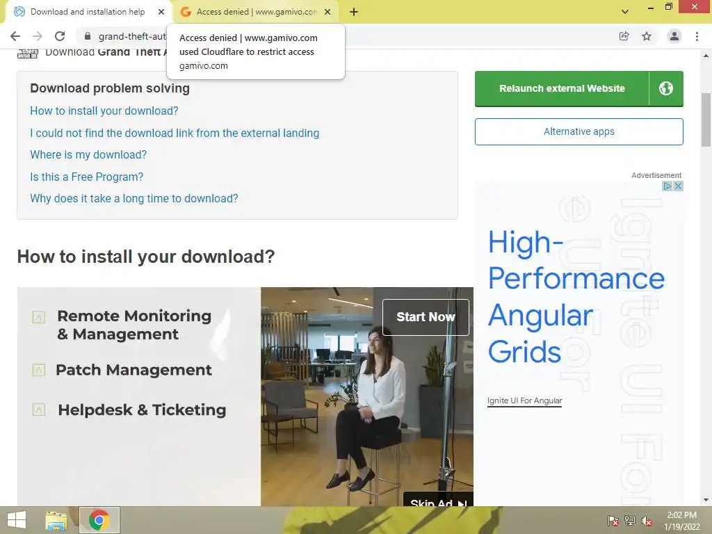Follow the Ignite UI For Angular link
Viewport: 712px width, 534px height.
(x=524, y=400)
